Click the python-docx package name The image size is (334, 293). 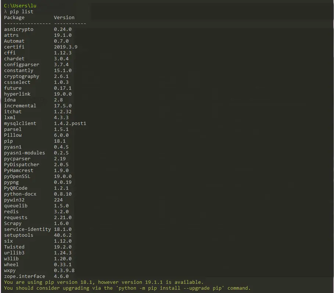tap(20, 194)
